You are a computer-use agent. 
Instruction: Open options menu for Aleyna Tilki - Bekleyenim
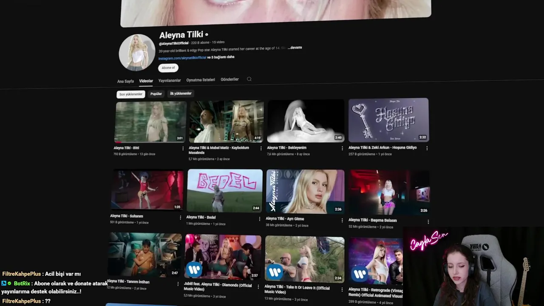pos(342,148)
